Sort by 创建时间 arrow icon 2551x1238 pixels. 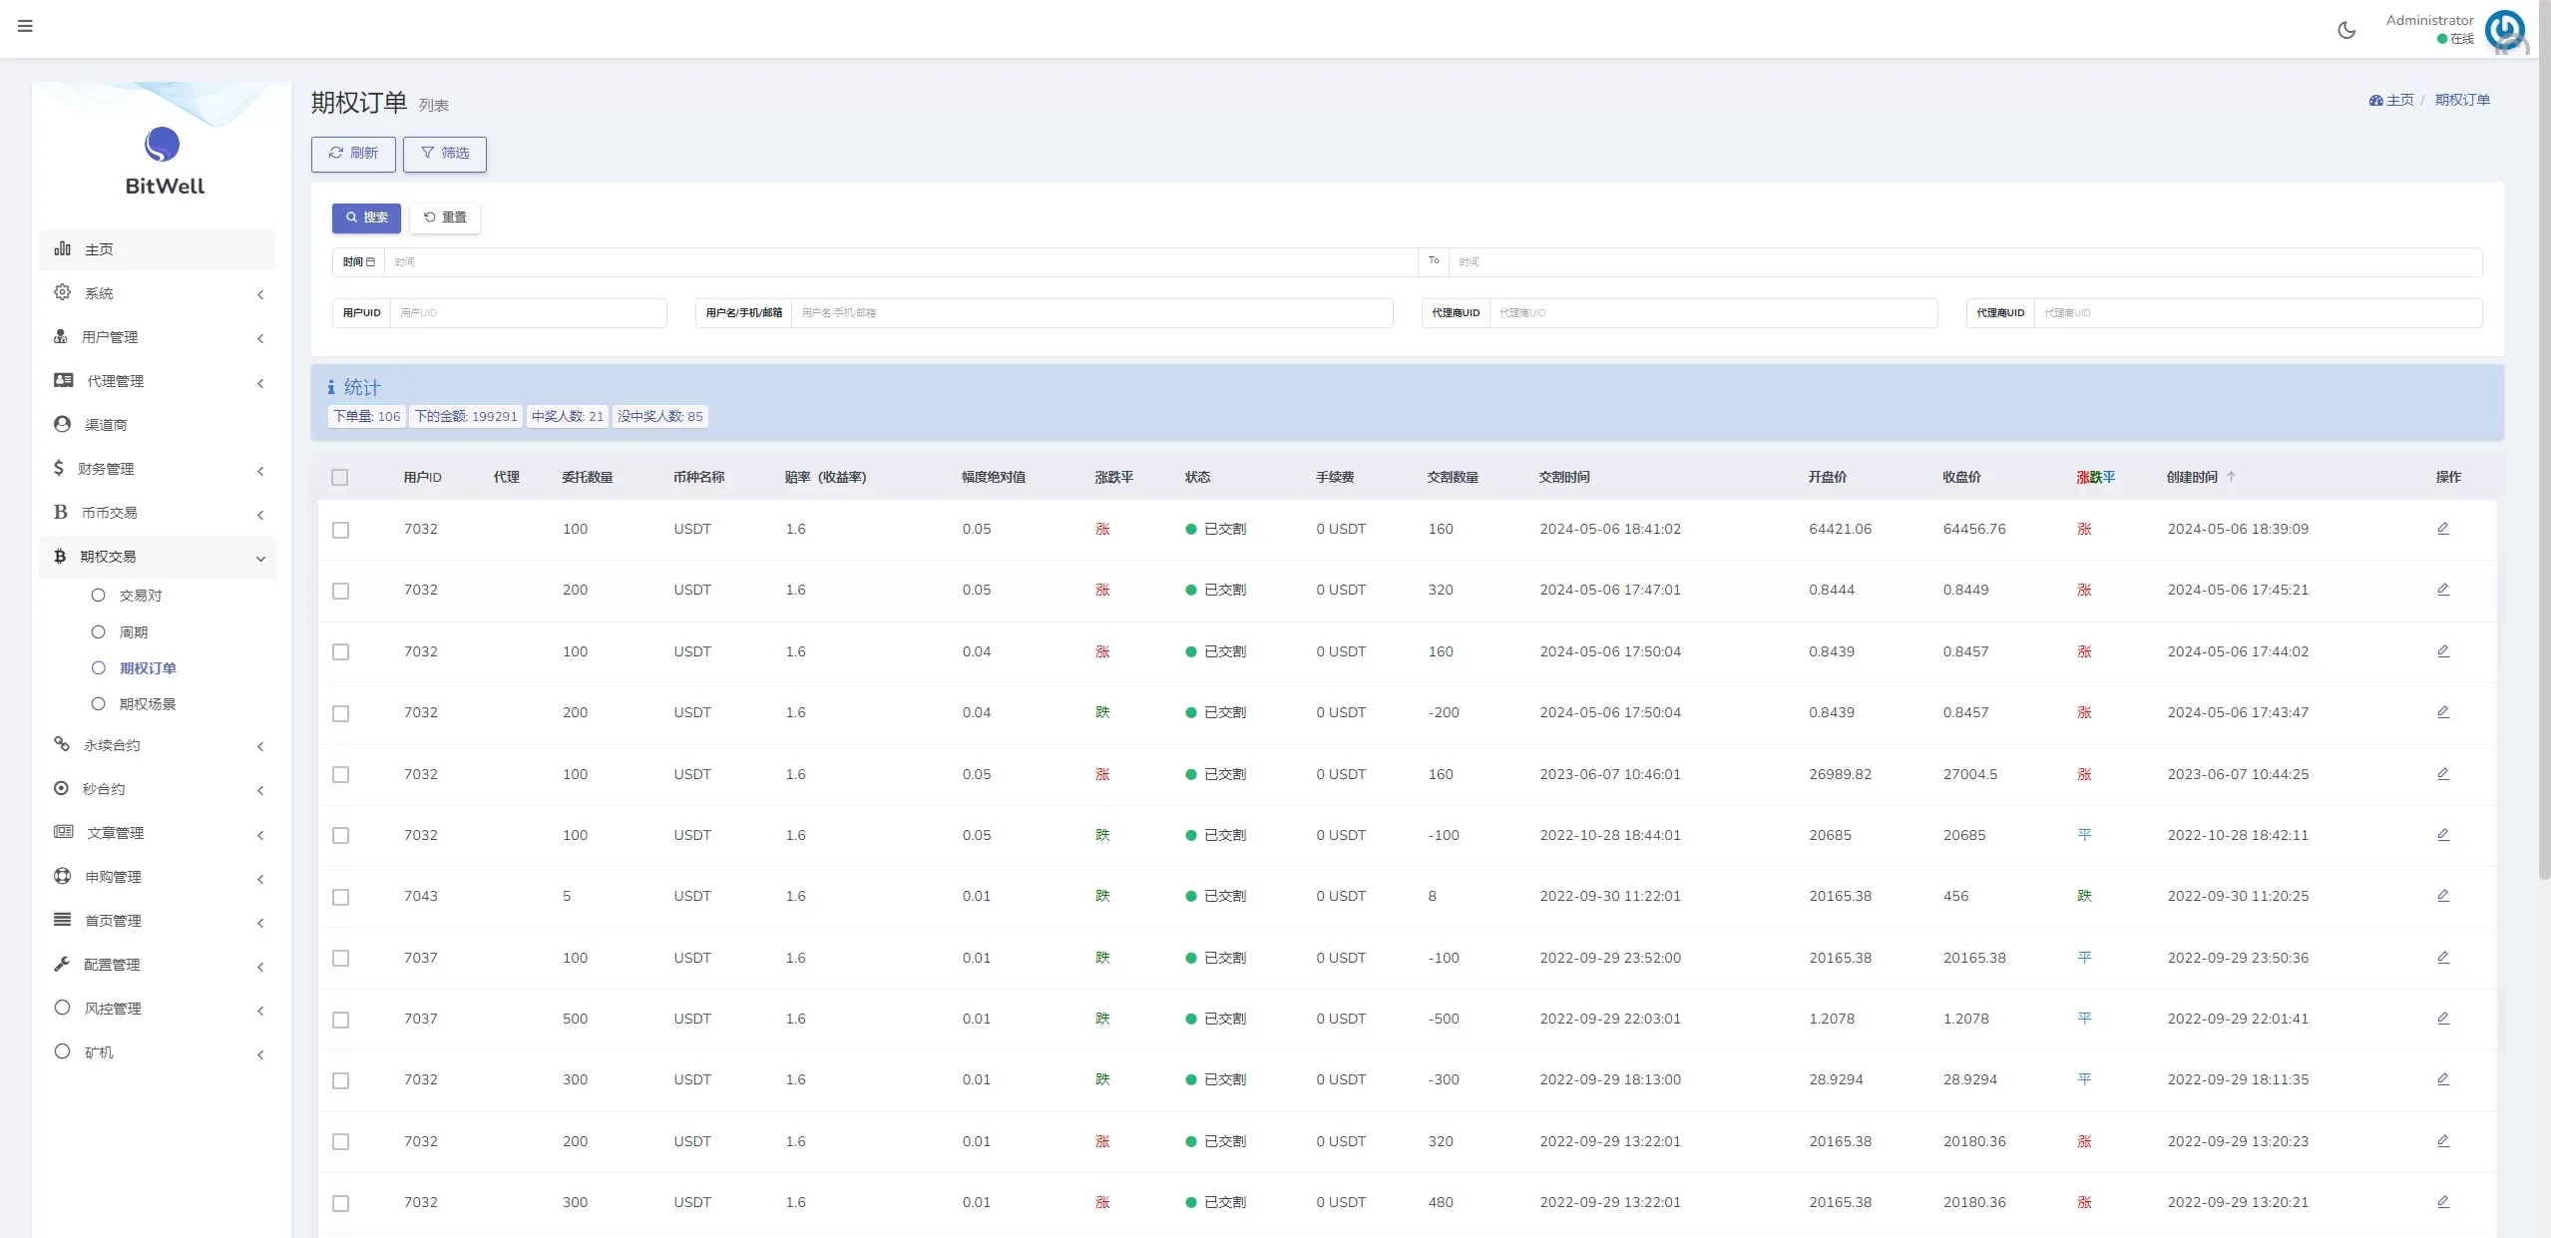pyautogui.click(x=2231, y=477)
